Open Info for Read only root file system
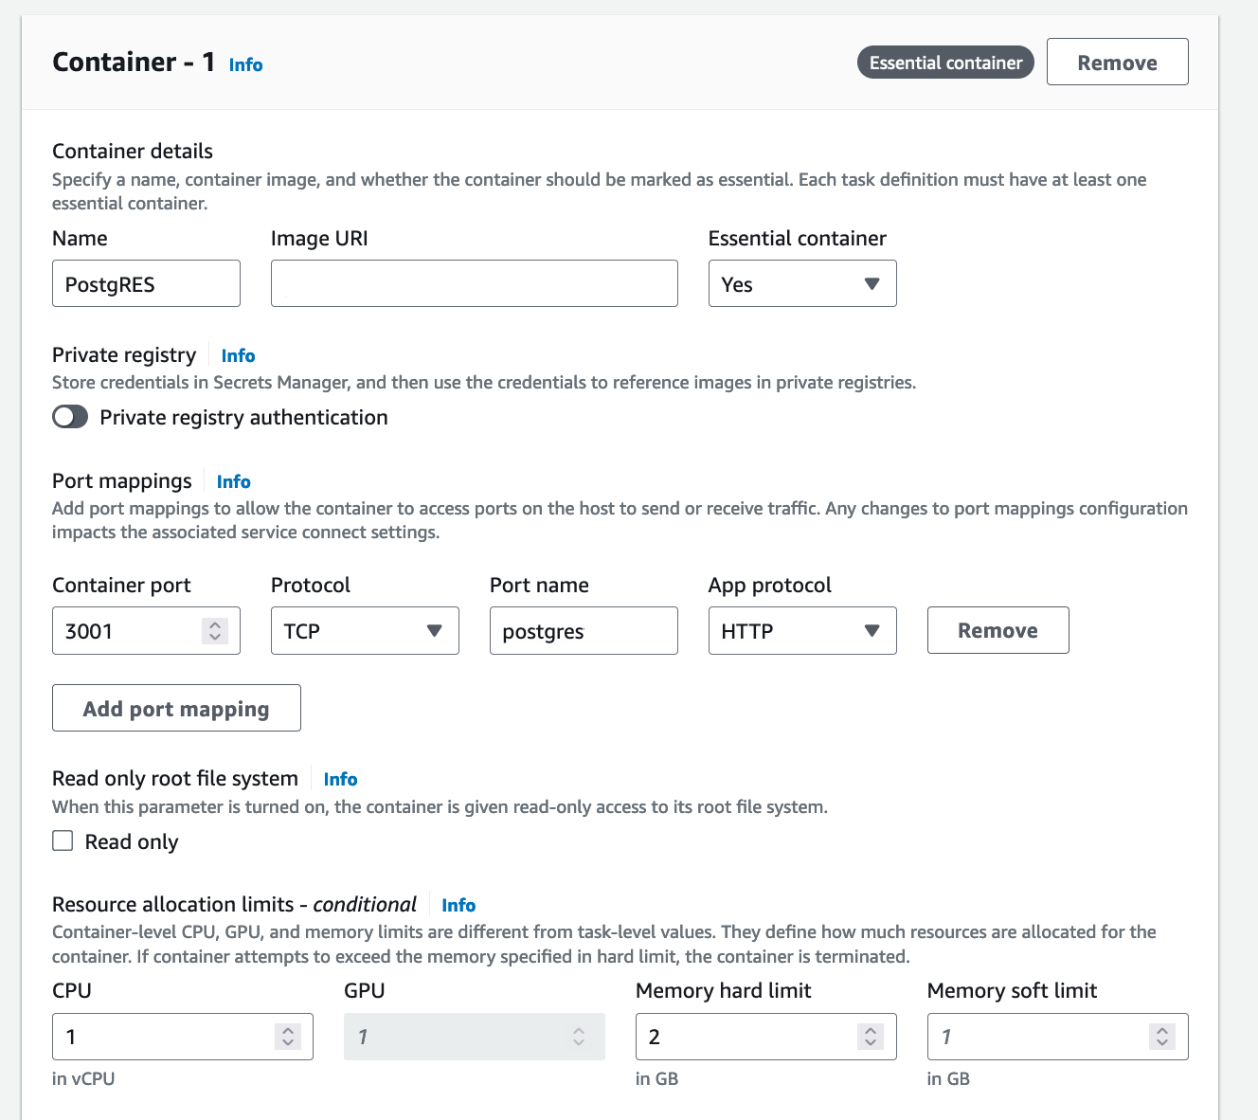Screen dimensions: 1258x1120 point(340,779)
